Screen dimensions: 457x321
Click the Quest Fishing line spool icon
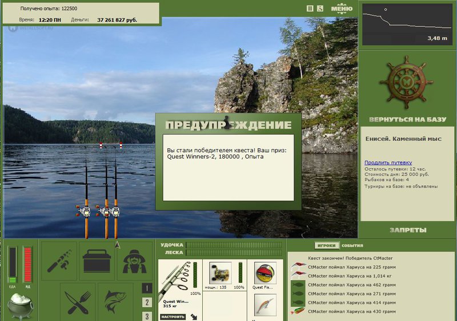tap(265, 273)
